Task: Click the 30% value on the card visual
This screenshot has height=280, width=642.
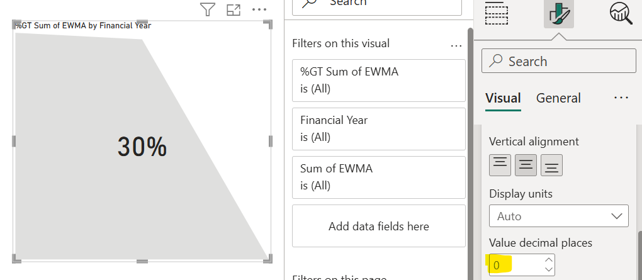Action: coord(142,147)
